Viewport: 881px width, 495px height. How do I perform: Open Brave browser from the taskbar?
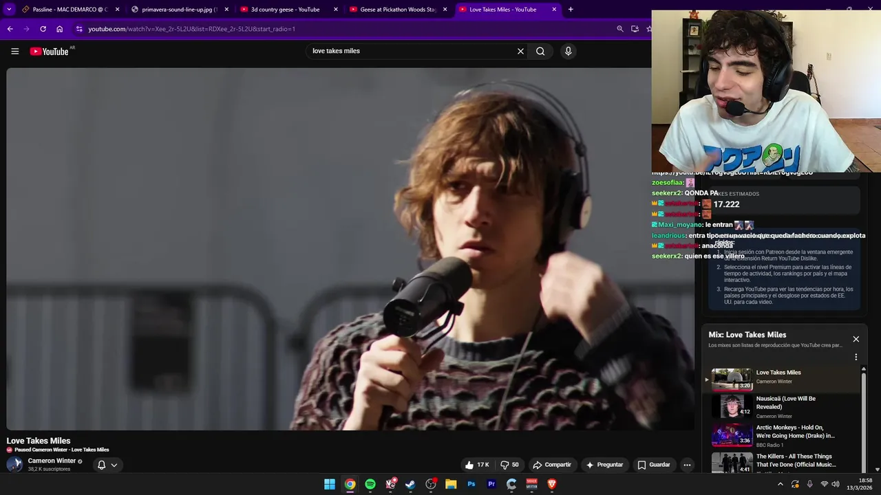click(x=551, y=484)
